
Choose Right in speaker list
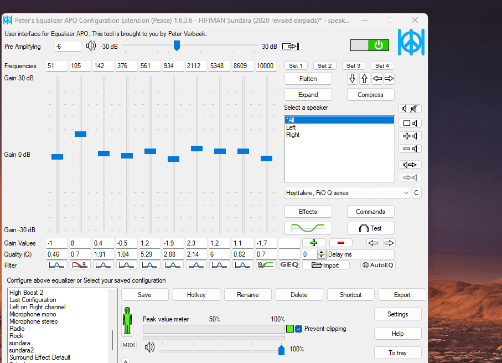pyautogui.click(x=339, y=135)
